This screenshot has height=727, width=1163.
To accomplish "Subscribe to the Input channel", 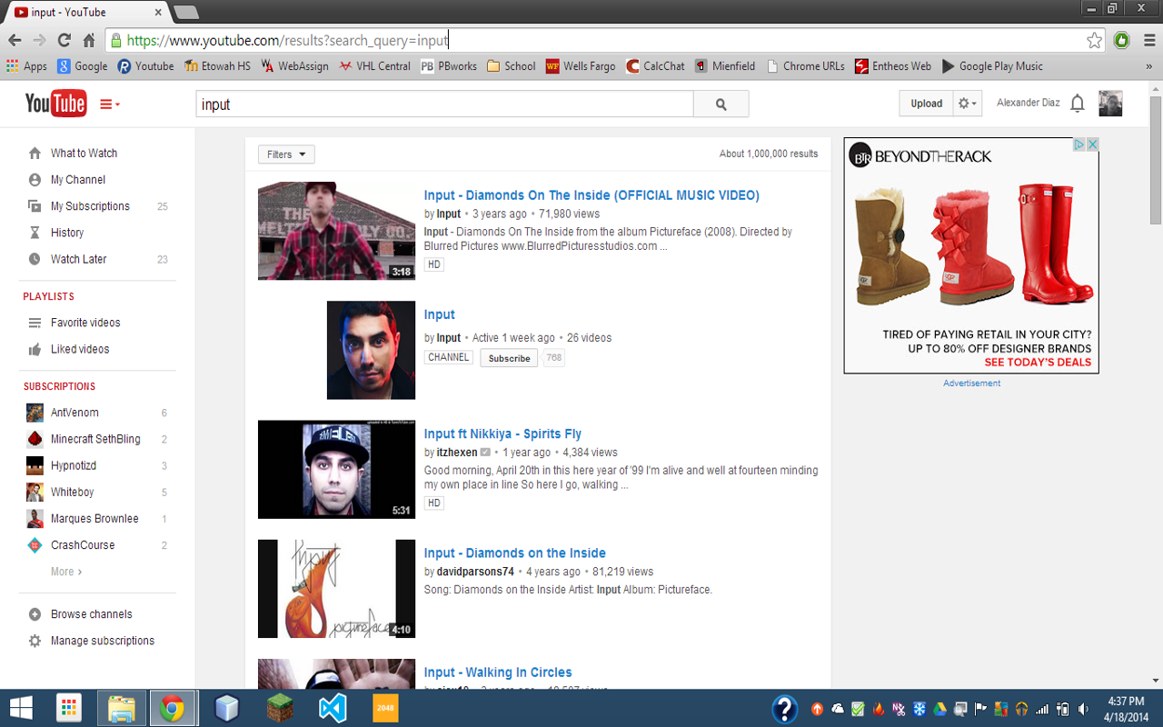I will pyautogui.click(x=509, y=358).
